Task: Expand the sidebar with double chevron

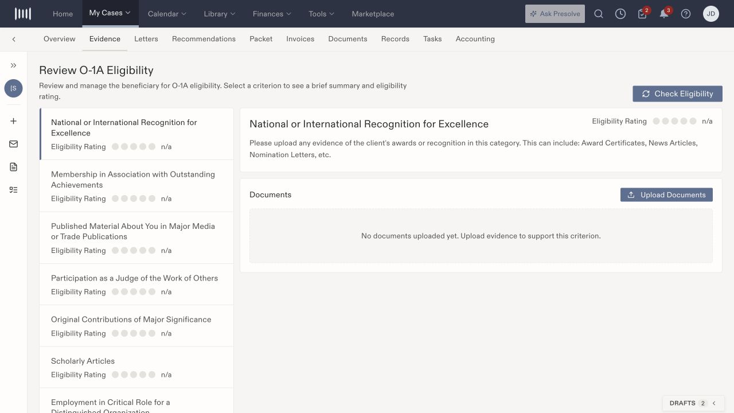Action: click(x=14, y=65)
